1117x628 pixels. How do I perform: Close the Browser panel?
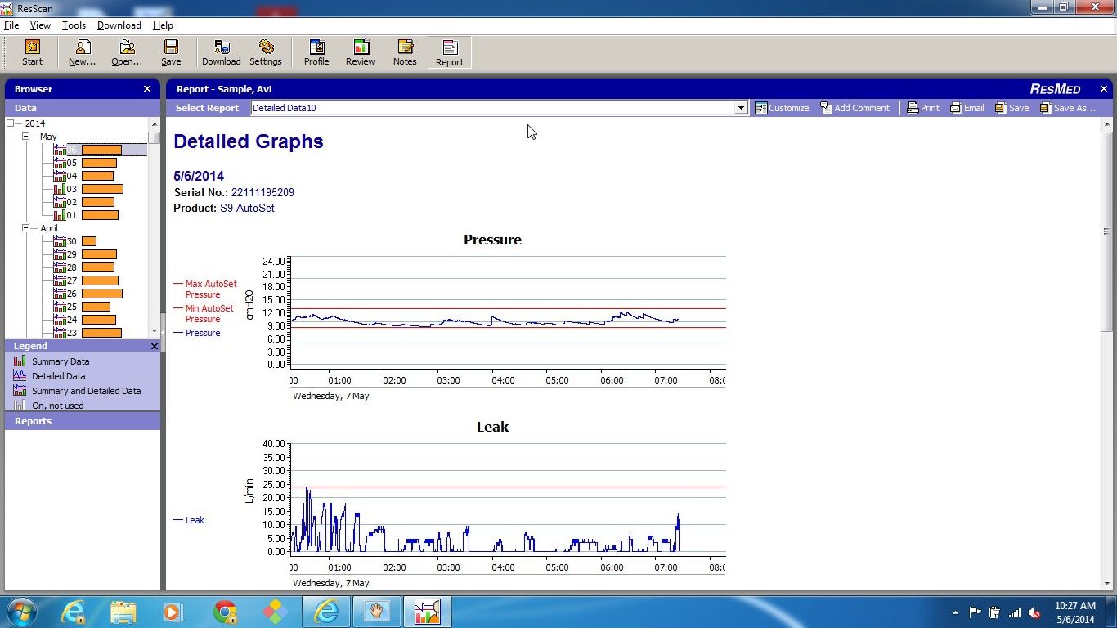[147, 89]
